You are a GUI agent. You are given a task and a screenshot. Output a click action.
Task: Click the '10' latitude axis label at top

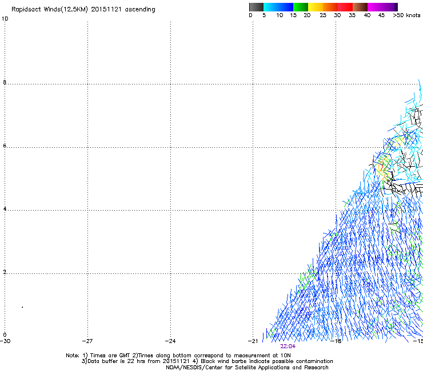5,19
